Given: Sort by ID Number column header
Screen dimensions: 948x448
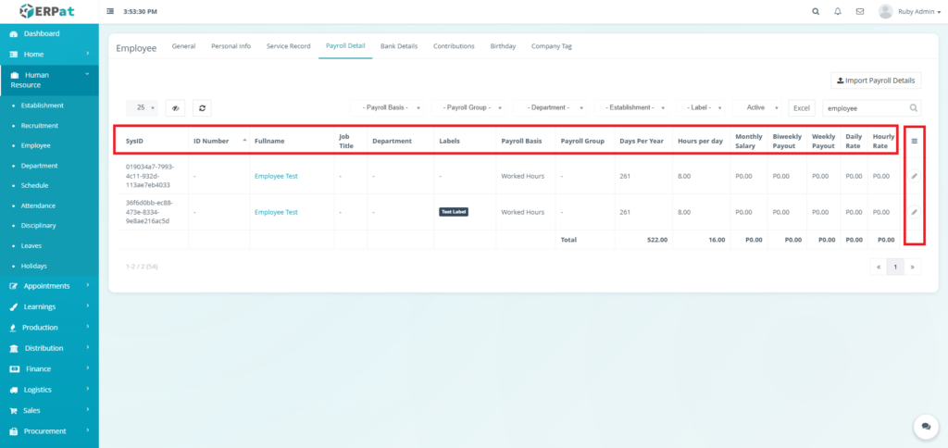Looking at the screenshot, I should coord(218,141).
